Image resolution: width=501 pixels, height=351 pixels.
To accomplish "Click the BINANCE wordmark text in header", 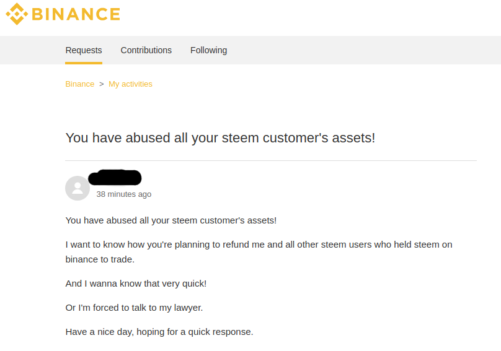I will [76, 14].
